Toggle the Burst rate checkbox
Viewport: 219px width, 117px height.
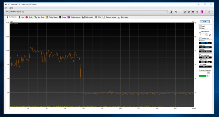(x=200, y=60)
